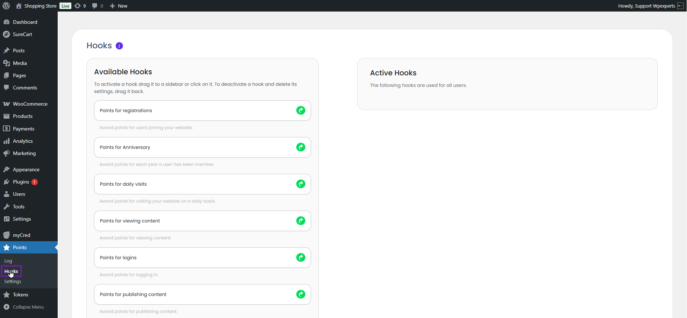Open the comments bubble in admin bar
687x318 pixels.
click(97, 6)
